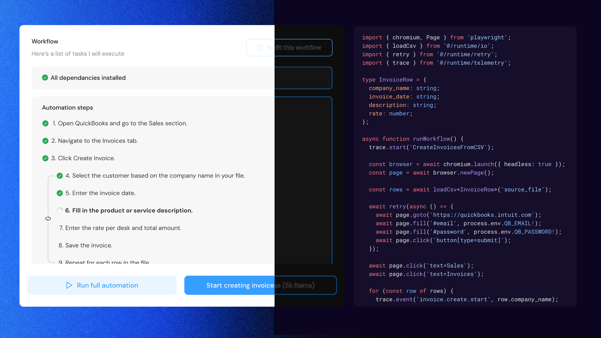Expand the loop group containing steps 4 through 9
The height and width of the screenshot is (338, 601).
coord(48,219)
